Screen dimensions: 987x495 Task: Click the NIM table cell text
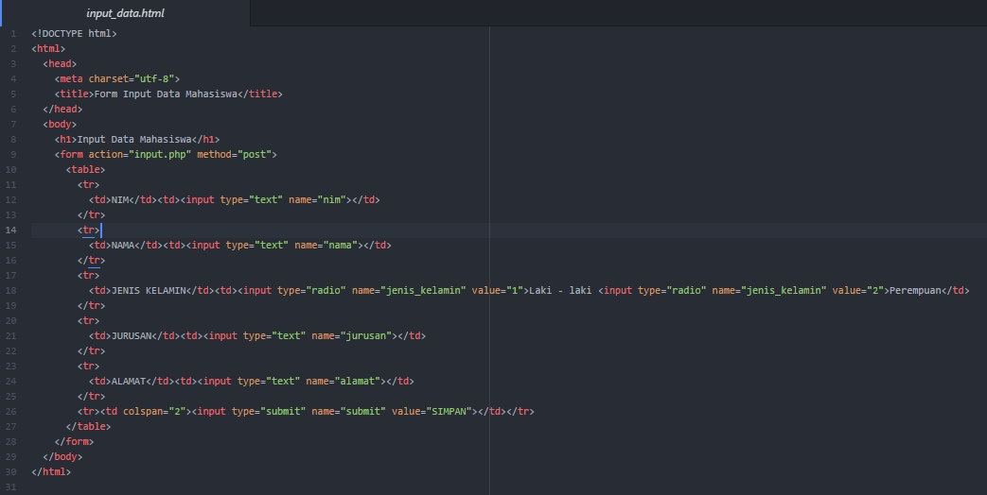tap(119, 199)
